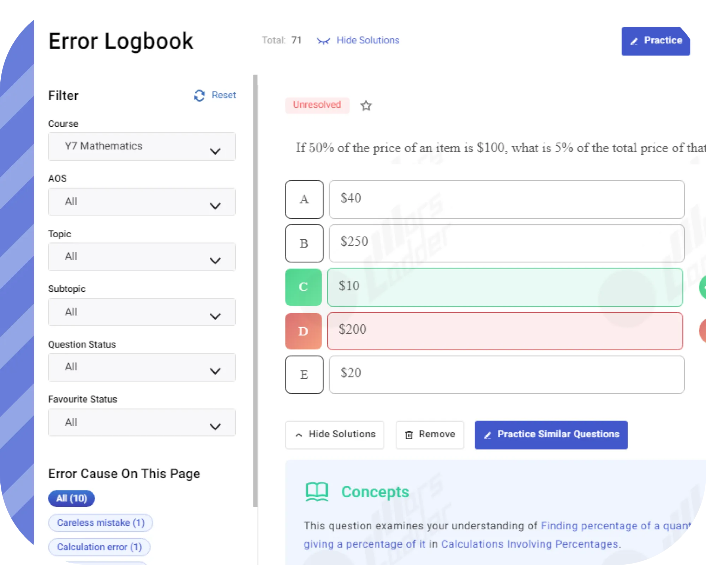Screen dimensions: 706x565
Task: Choose the $10 answer box
Action: (x=505, y=287)
